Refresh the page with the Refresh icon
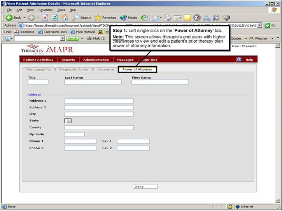282x211 pixels. point(55,17)
